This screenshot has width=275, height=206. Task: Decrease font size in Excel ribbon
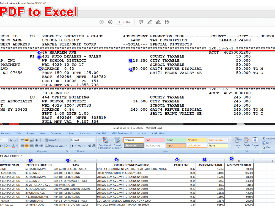click(x=15, y=140)
